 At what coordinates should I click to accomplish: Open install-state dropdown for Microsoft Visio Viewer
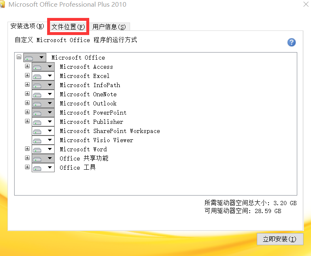coord(43,140)
